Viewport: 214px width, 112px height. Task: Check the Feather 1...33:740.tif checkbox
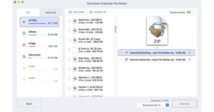click(69, 88)
